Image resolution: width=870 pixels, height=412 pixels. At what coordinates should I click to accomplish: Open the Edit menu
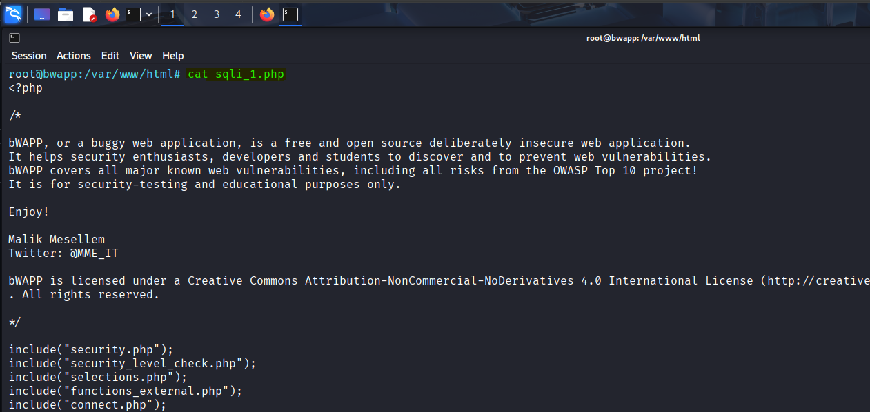pyautogui.click(x=110, y=56)
